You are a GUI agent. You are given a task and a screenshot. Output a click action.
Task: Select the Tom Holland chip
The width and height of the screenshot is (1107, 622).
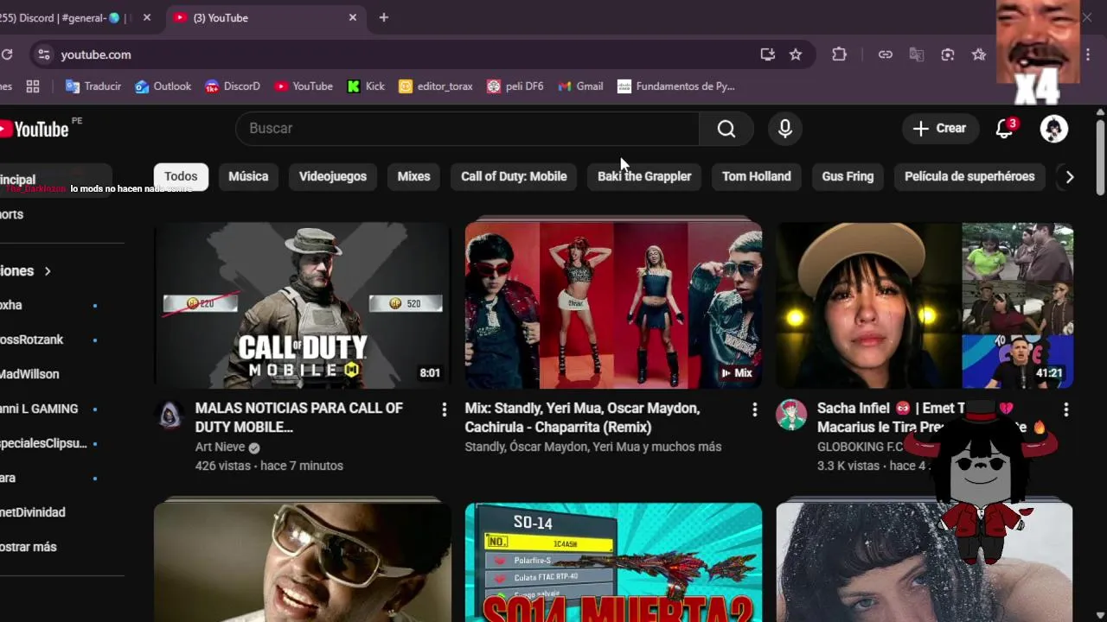757,176
